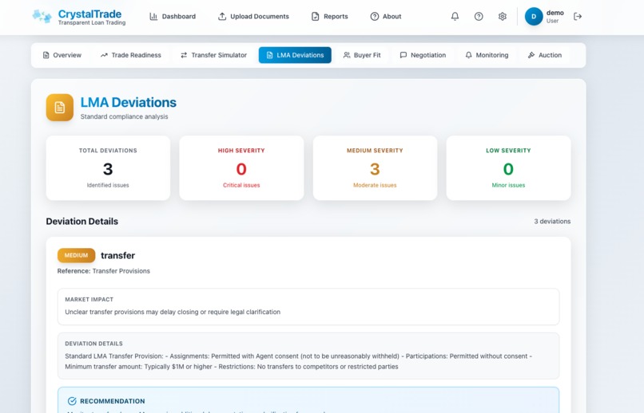Image resolution: width=644 pixels, height=413 pixels.
Task: Switch to the Auction tab
Action: click(x=545, y=55)
